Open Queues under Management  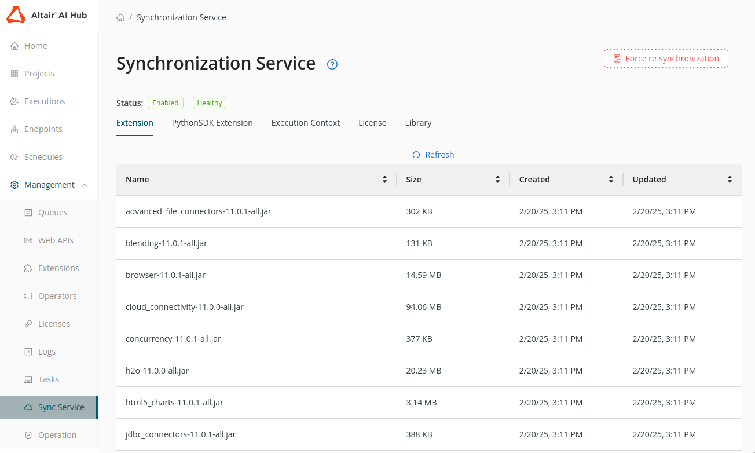[x=53, y=213]
